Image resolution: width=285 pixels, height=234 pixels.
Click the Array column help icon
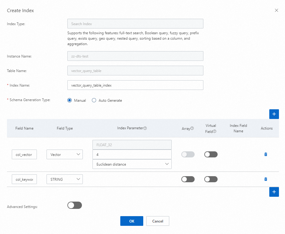(192, 129)
